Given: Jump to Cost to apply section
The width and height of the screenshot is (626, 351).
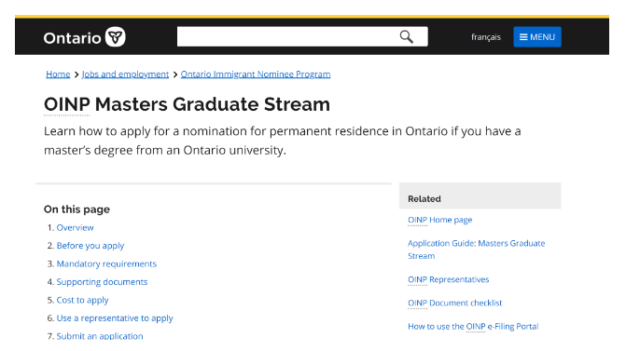Looking at the screenshot, I should click(x=82, y=300).
